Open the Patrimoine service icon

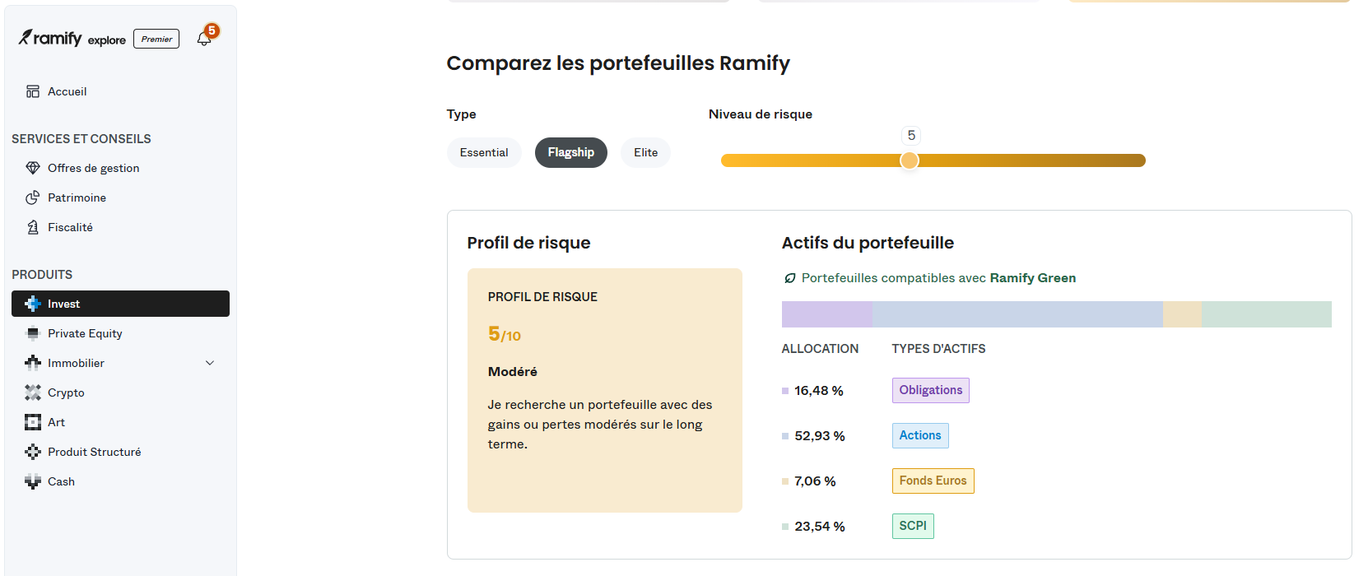pyautogui.click(x=33, y=197)
